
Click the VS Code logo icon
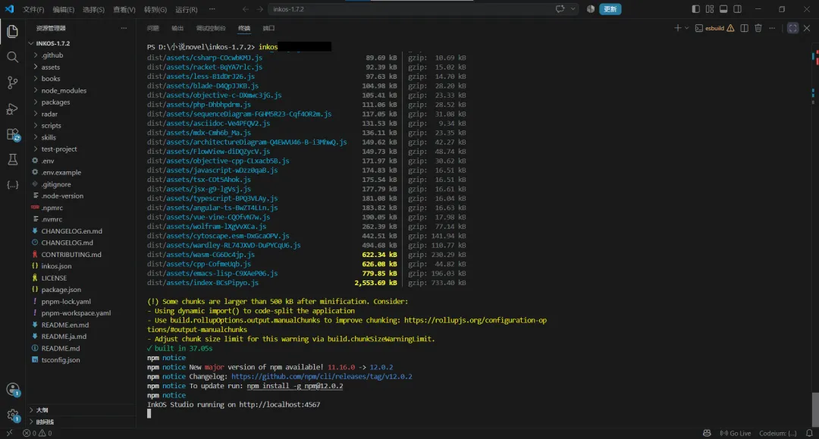pos(9,9)
